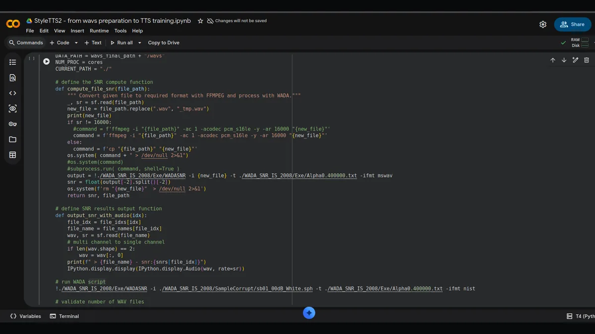
Task: Click the Share button
Action: [x=573, y=24]
